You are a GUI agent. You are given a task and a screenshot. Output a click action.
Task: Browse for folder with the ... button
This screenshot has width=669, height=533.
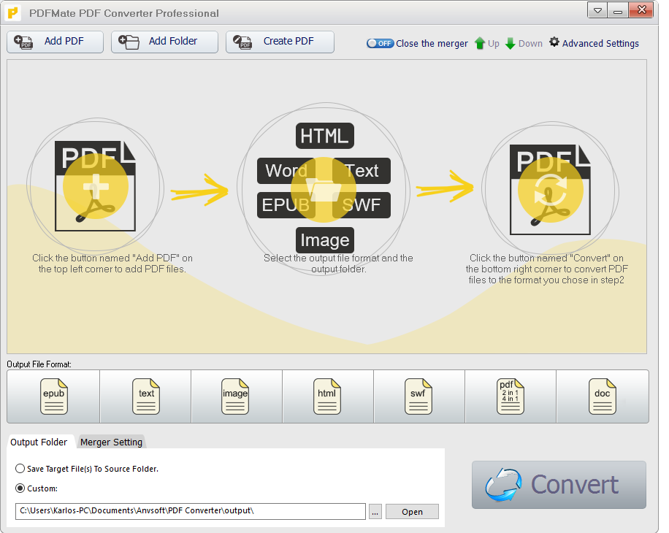tap(375, 512)
